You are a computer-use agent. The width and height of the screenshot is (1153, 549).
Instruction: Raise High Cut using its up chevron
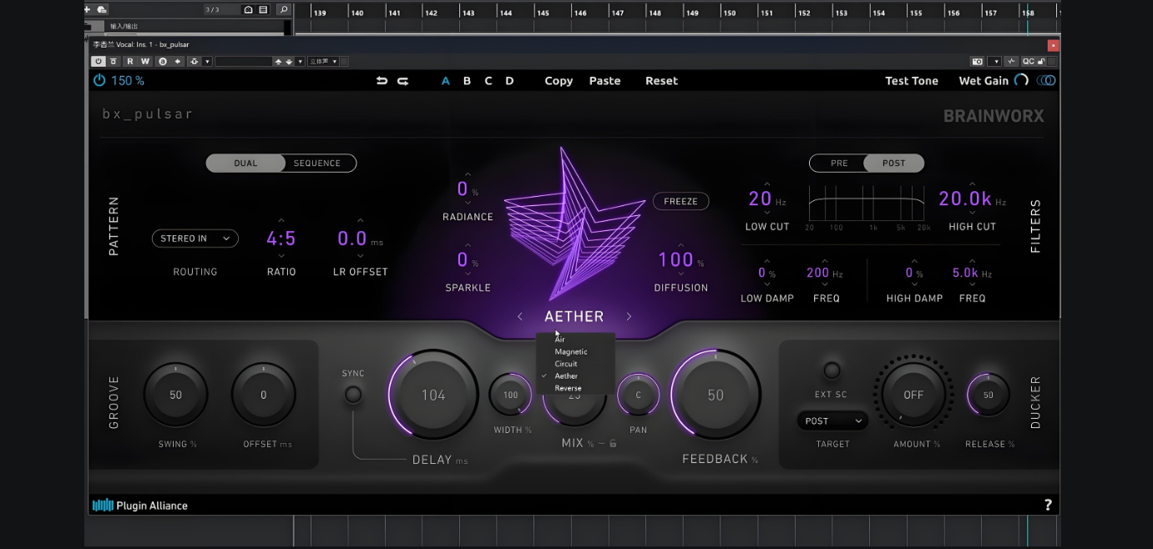(972, 184)
